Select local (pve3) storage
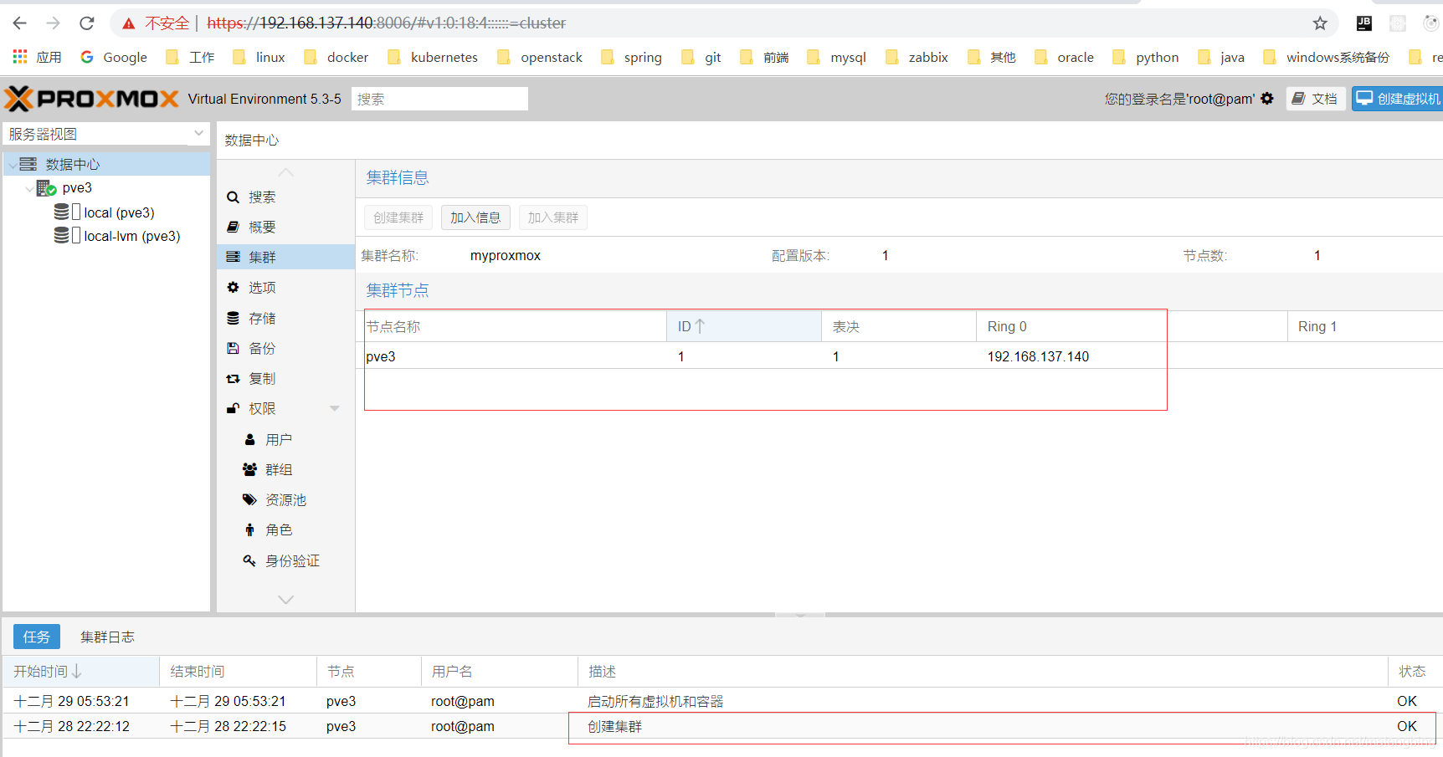 tap(119, 212)
